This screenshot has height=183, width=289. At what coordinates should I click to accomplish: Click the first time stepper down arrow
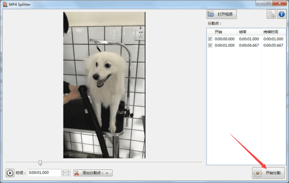pos(64,174)
